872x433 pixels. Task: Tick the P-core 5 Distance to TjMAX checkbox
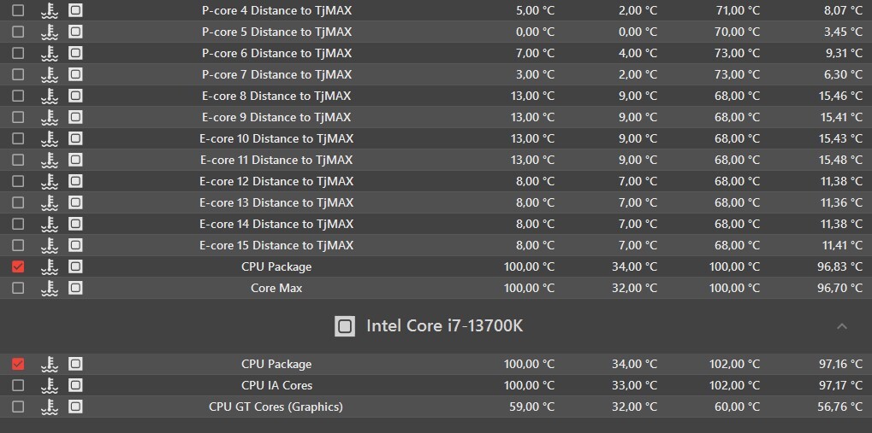tap(18, 32)
